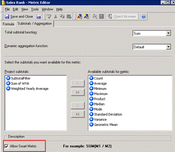Click the single left arrow remove button

tap(77, 106)
